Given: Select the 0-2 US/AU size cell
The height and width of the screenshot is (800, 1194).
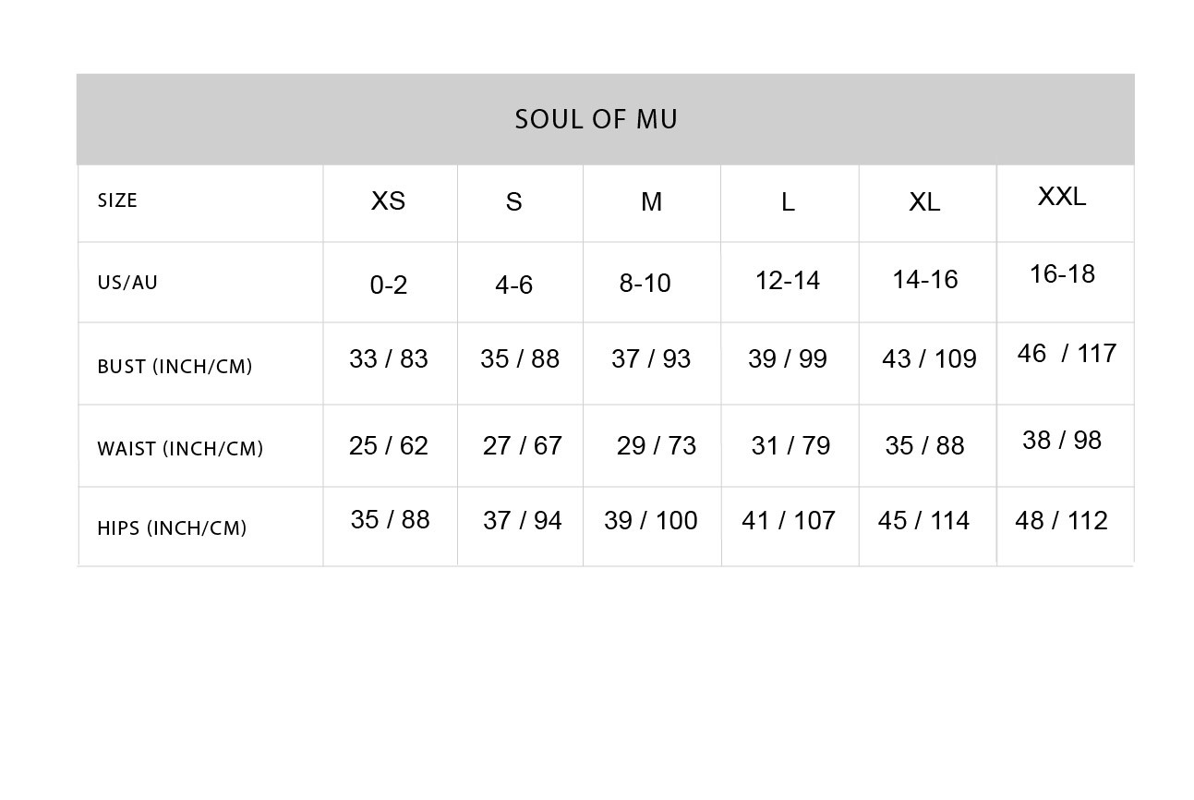Looking at the screenshot, I should click(x=389, y=285).
